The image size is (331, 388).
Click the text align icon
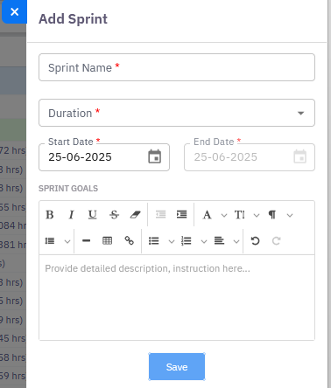pyautogui.click(x=219, y=241)
